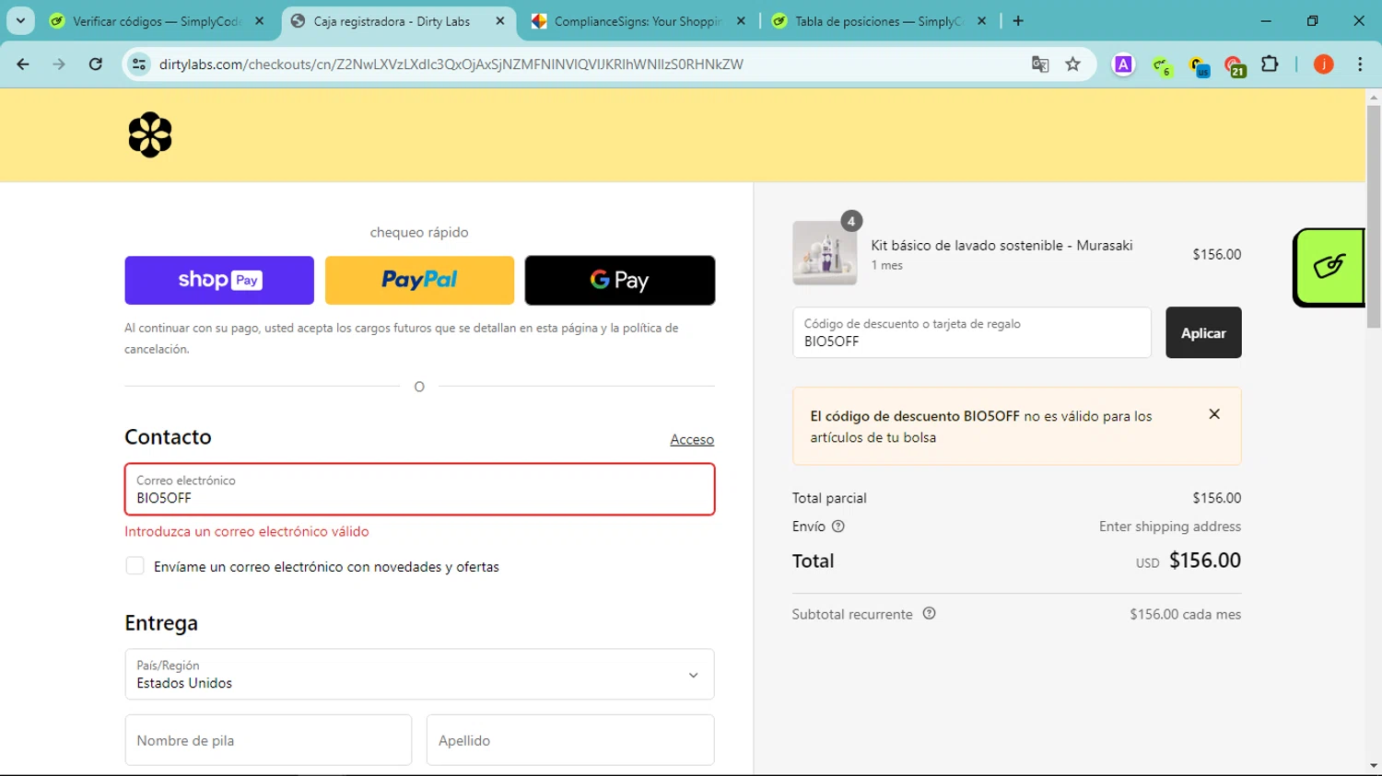The width and height of the screenshot is (1382, 776).
Task: Click the discount code or gift card field
Action: [972, 332]
